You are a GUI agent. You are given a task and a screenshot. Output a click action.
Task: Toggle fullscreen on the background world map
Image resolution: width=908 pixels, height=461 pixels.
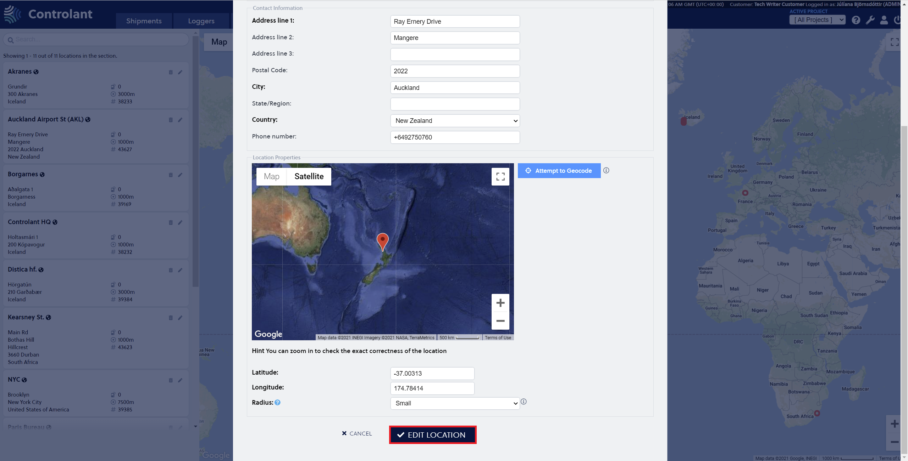tap(895, 42)
